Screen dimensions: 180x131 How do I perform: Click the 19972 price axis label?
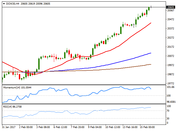click(171, 65)
